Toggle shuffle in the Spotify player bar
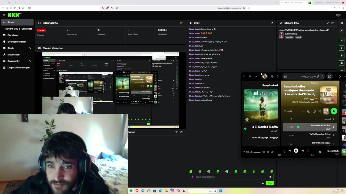Viewport: 346px width, 194px height. tap(284, 151)
